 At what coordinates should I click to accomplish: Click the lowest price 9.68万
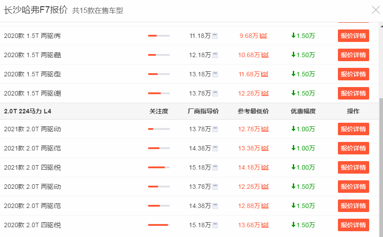249,36
